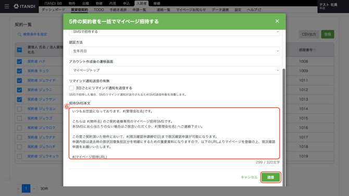This screenshot has width=349, height=196.
Task: Open the 認証方法 生年月日 dropdown
Action: click(x=174, y=51)
